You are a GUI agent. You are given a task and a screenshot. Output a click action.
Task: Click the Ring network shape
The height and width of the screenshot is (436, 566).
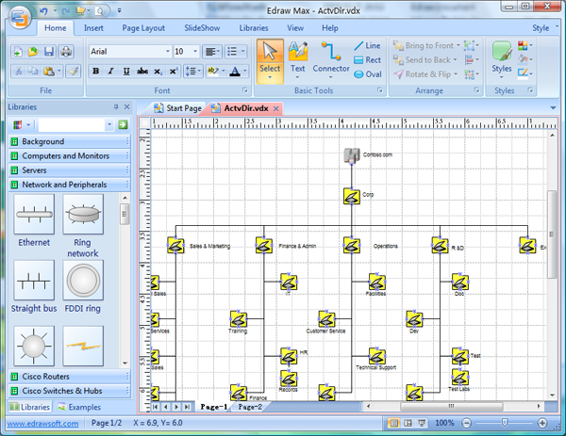coord(83,224)
